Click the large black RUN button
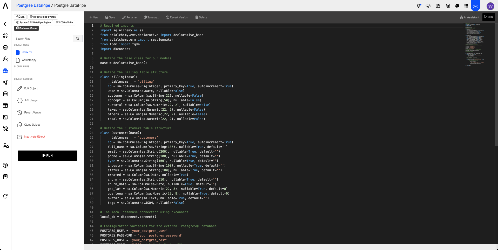498x250 pixels. [x=48, y=156]
